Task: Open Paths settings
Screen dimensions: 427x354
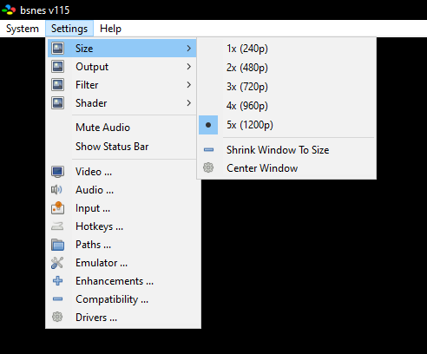Action: click(x=123, y=245)
